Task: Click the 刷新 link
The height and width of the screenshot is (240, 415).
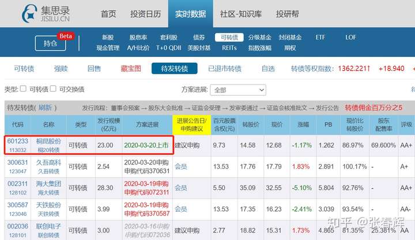Action: click(45, 108)
